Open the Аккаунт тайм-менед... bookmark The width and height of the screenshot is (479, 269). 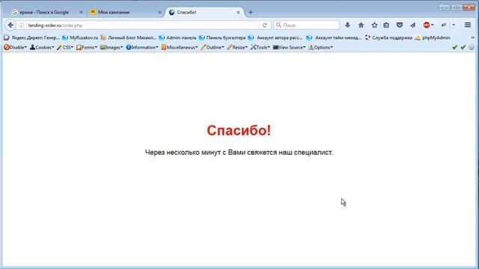click(x=334, y=37)
